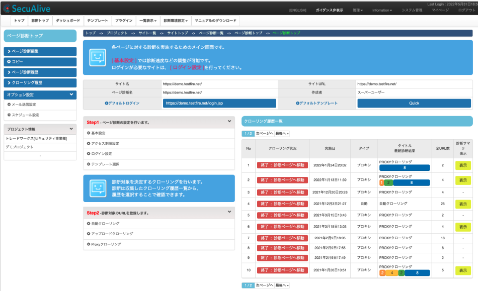Click the blue result bar in row 1
Screen dimensions: 478x291
(405, 168)
